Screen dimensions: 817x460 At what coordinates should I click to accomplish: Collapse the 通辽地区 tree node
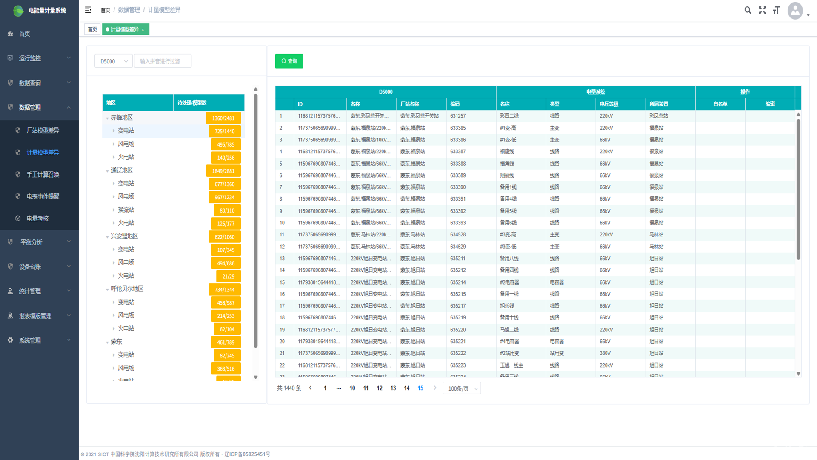(x=107, y=171)
